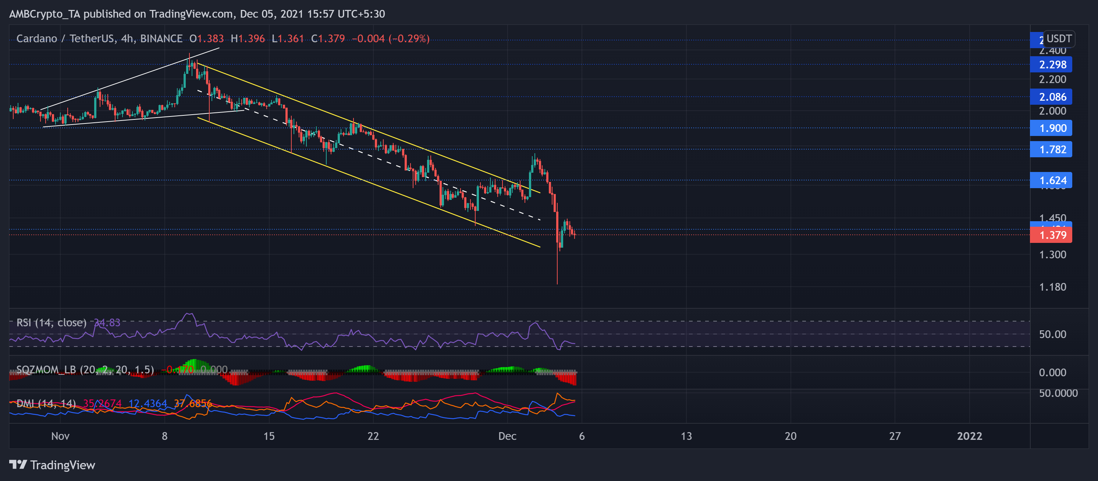
Task: Select the 2022 label on time axis
Action: coord(969,436)
